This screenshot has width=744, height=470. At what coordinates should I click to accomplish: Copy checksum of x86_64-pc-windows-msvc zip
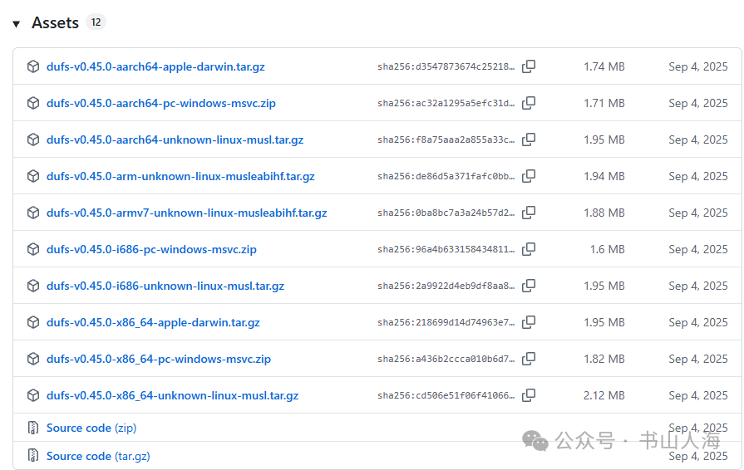(529, 359)
